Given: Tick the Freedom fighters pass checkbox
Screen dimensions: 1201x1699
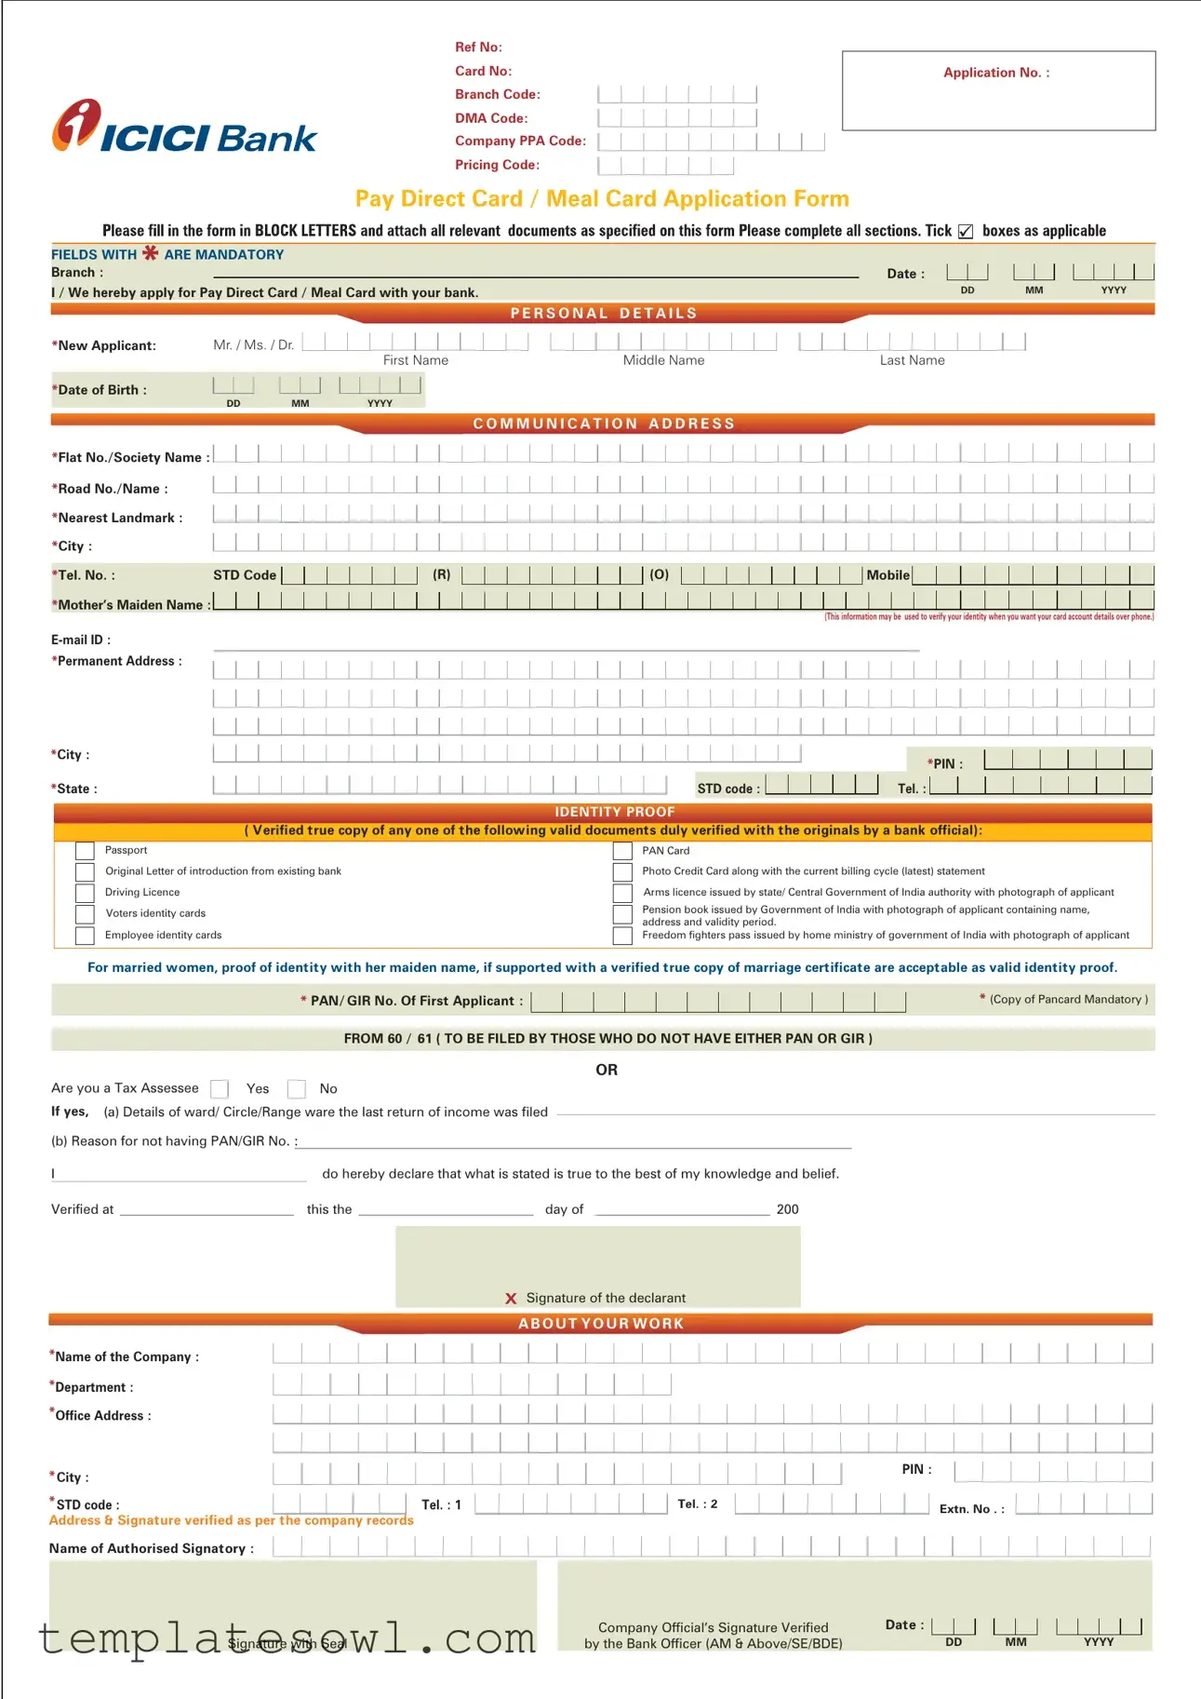Looking at the screenshot, I should (x=622, y=936).
